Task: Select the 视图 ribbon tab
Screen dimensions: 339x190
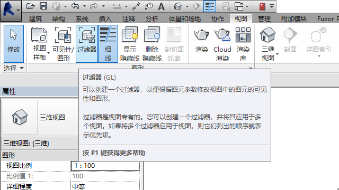Action: click(x=241, y=19)
